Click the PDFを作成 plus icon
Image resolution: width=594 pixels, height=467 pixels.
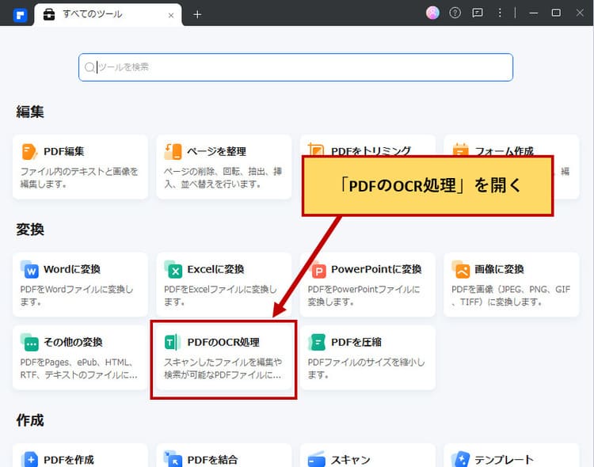[29, 459]
